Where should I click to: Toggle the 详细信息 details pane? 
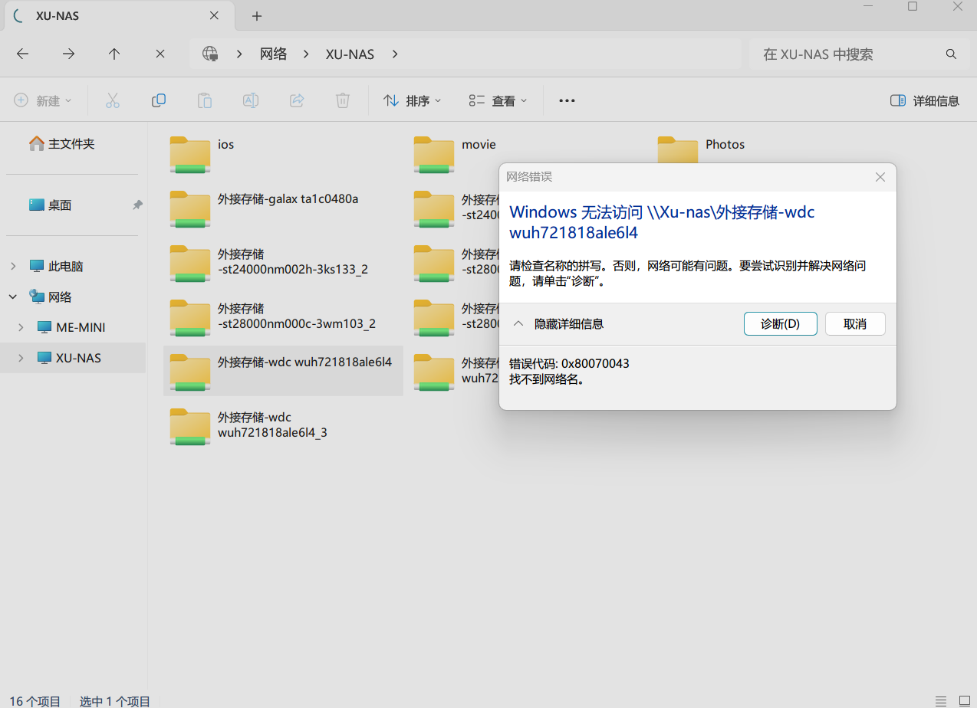(x=925, y=100)
